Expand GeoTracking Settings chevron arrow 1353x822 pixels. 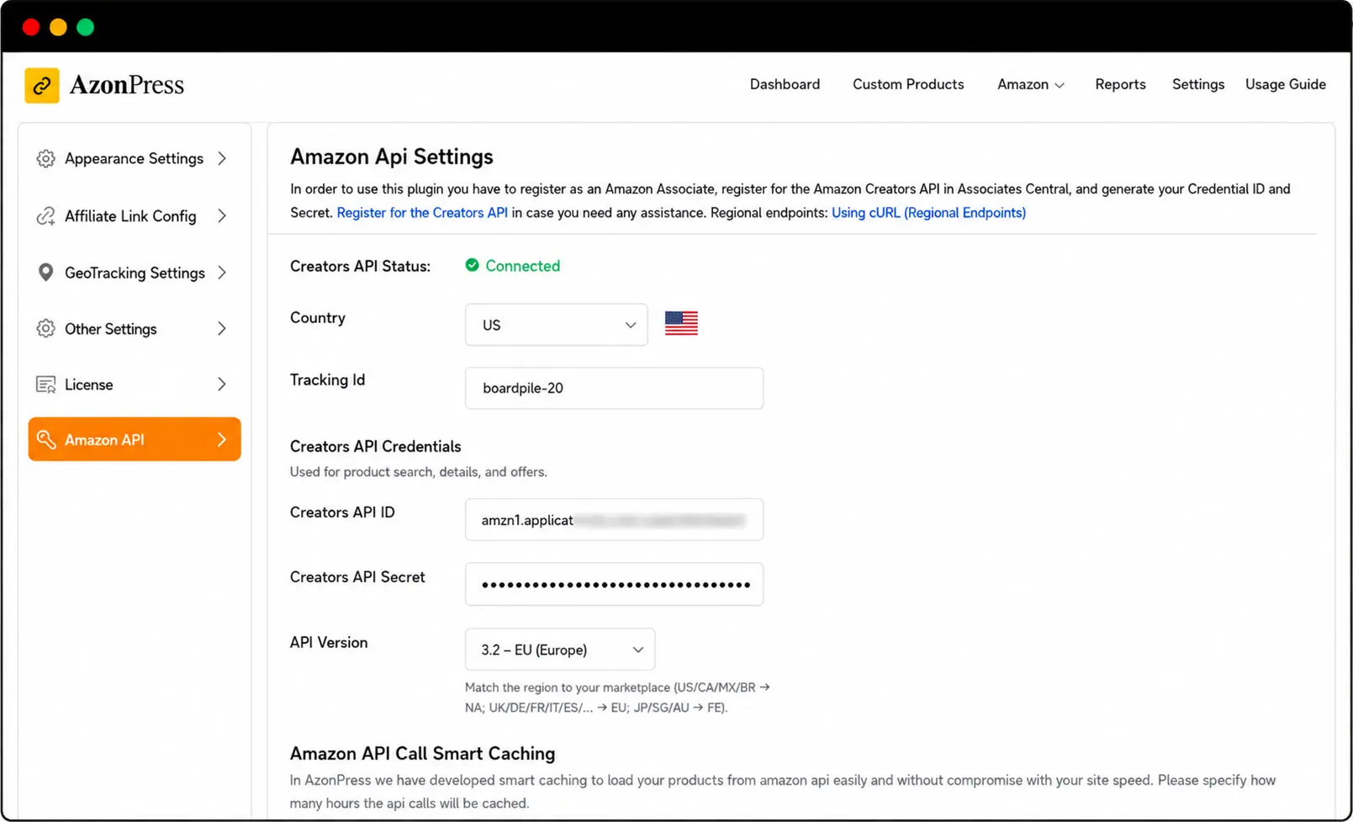click(x=222, y=273)
